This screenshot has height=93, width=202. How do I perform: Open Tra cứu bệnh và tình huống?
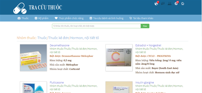point(106,18)
